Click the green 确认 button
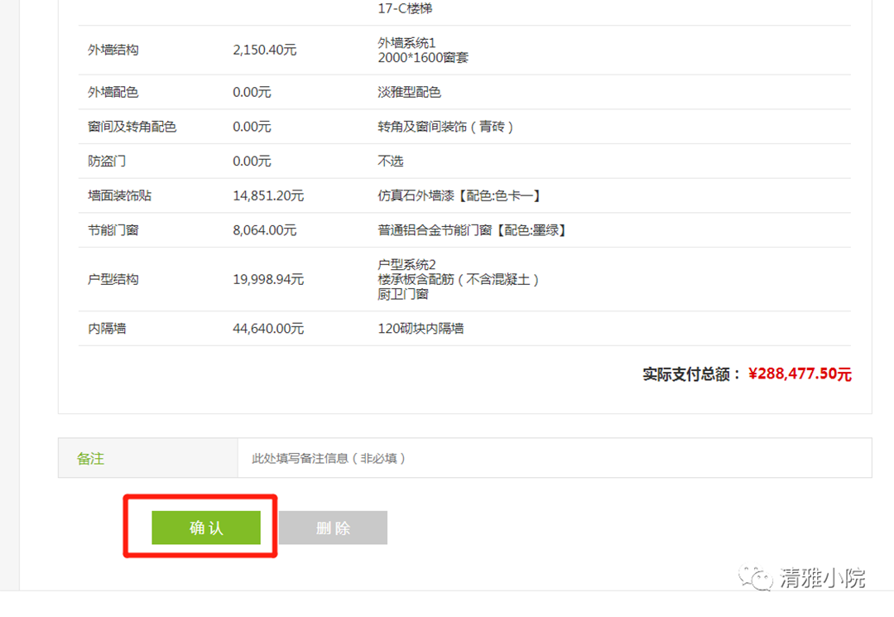The width and height of the screenshot is (894, 617). (206, 528)
